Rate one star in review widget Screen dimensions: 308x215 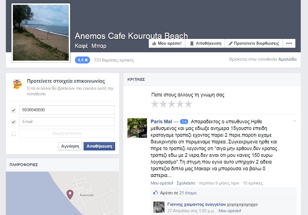pos(155,104)
